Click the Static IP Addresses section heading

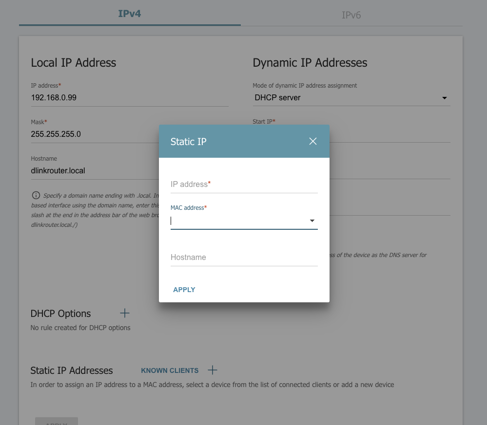tap(72, 370)
